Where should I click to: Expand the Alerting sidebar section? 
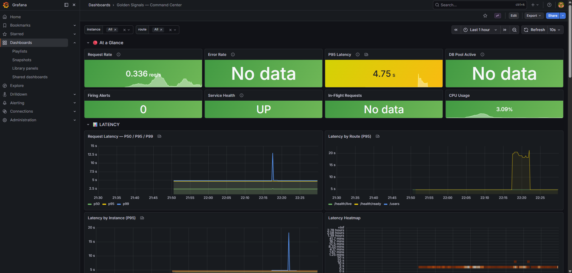point(75,103)
